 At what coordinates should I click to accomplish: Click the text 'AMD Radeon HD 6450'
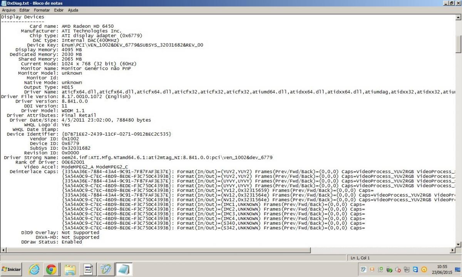87,26
